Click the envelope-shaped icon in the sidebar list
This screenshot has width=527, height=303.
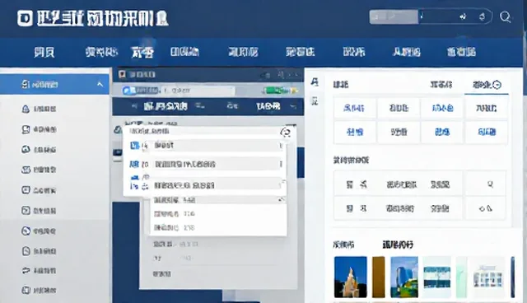pyautogui.click(x=26, y=170)
